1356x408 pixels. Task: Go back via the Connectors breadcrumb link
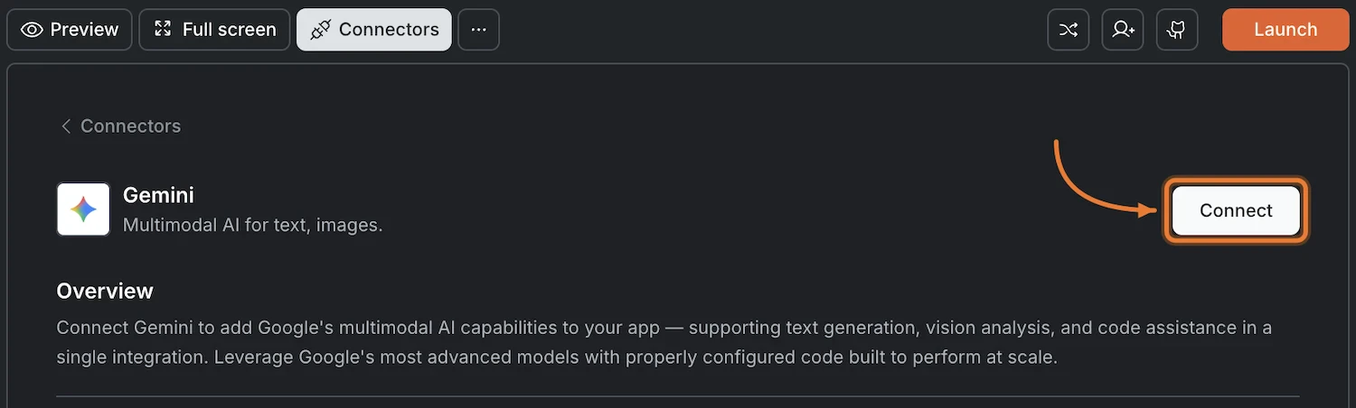coord(130,126)
